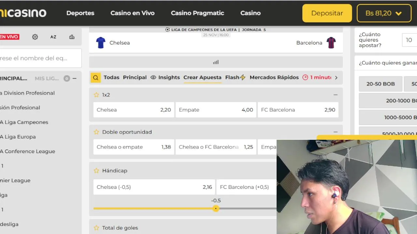This screenshot has width=417, height=234.
Task: Switch to the Insights tab
Action: tap(165, 77)
